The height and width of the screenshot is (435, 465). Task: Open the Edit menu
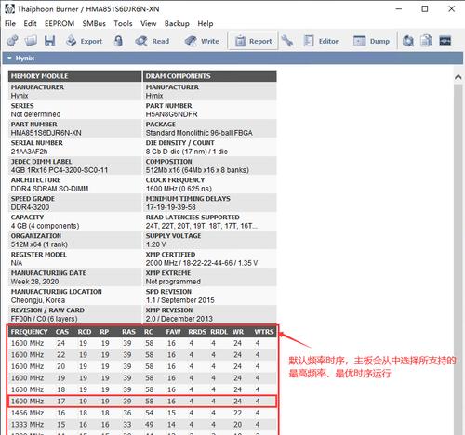pyautogui.click(x=30, y=23)
